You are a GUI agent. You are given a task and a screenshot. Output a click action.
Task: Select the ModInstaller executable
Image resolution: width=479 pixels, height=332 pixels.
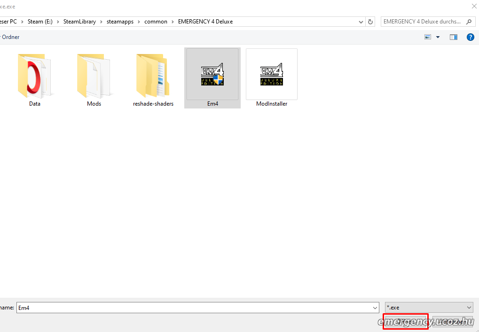click(x=272, y=78)
